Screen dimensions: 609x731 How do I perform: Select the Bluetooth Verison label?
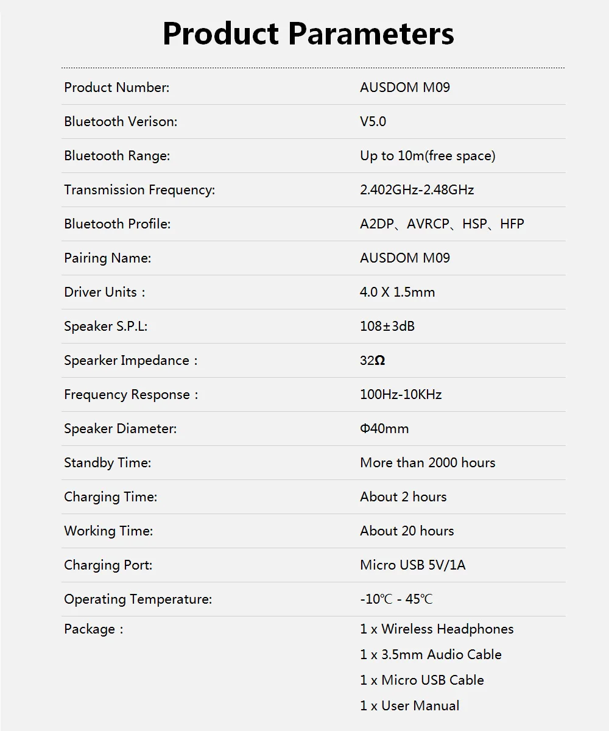pyautogui.click(x=121, y=121)
